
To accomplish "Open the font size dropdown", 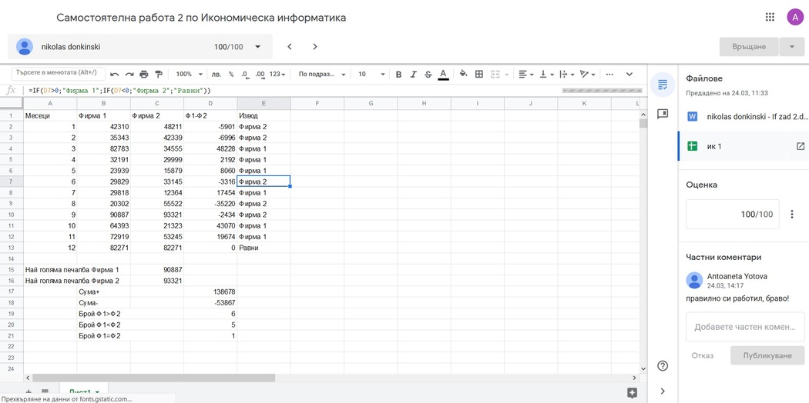I will coord(371,75).
